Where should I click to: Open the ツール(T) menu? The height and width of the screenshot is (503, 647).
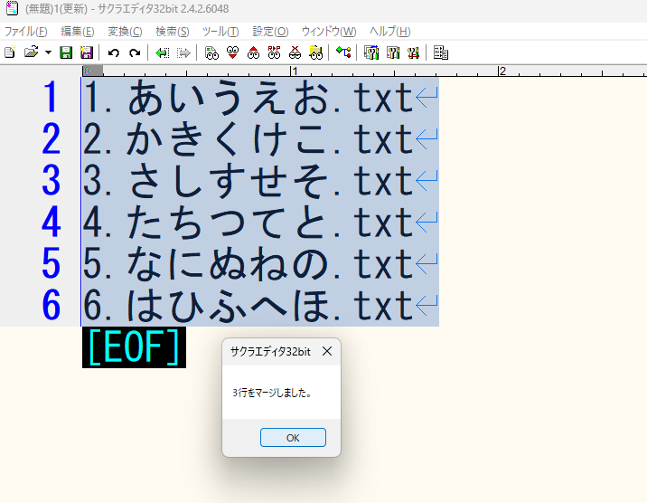pos(220,32)
